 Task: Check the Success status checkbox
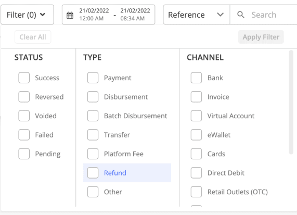pos(24,78)
